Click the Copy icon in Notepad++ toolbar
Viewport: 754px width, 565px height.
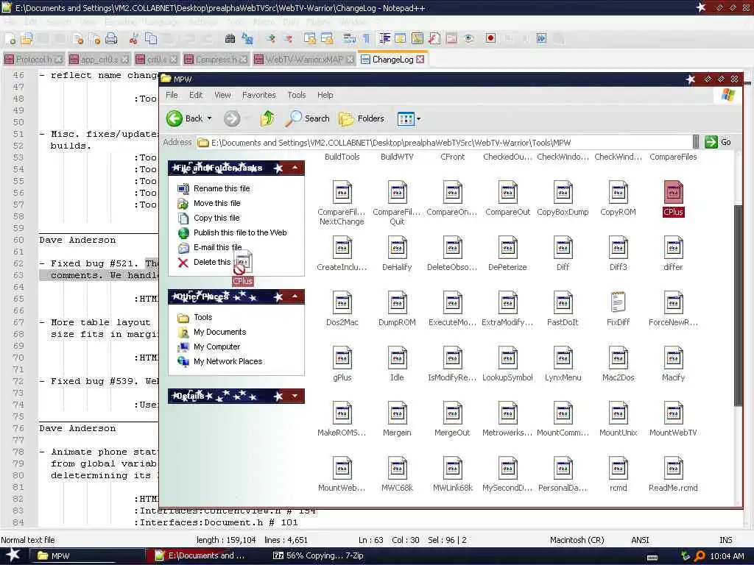point(151,38)
